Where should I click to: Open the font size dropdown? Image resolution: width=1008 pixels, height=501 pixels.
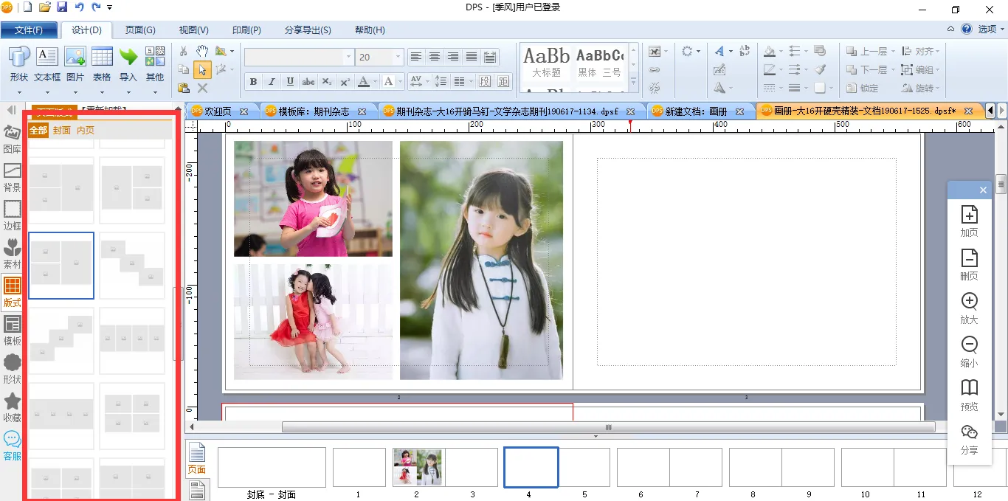398,57
